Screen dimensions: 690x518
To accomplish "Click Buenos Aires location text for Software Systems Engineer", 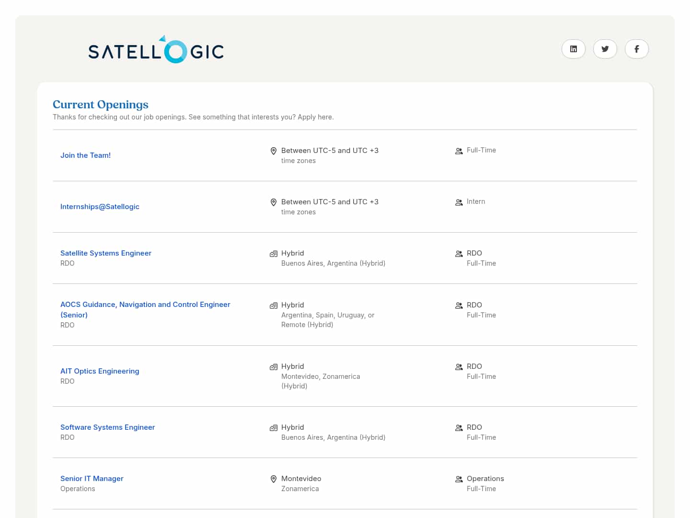I will (x=333, y=437).
